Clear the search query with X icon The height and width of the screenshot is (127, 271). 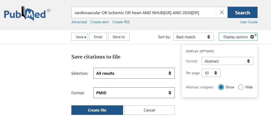(x=222, y=12)
